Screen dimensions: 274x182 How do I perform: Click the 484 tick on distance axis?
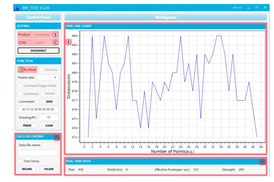74,36
